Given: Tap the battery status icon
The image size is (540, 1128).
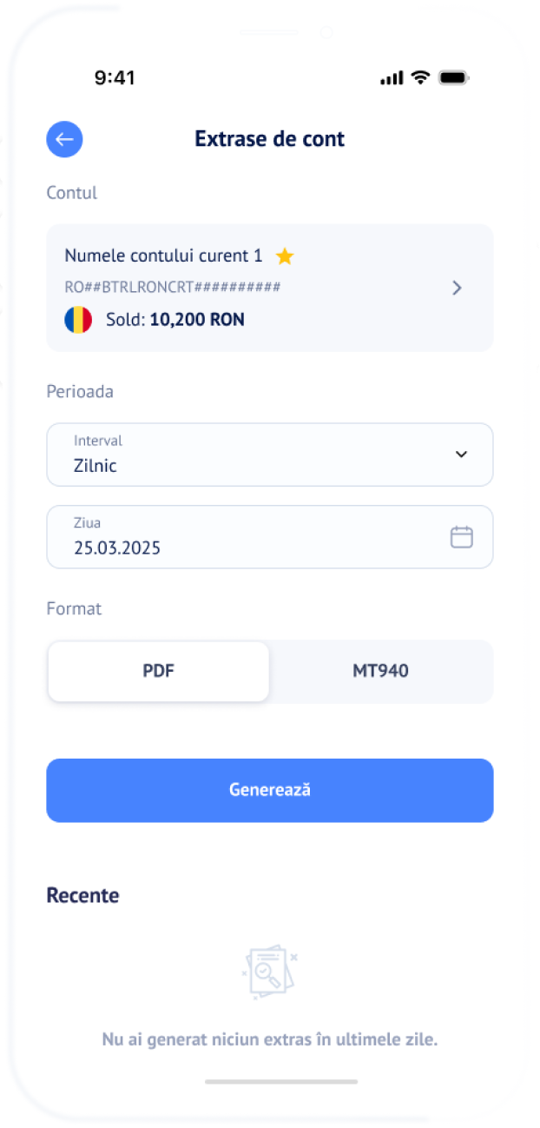Looking at the screenshot, I should coord(453,78).
